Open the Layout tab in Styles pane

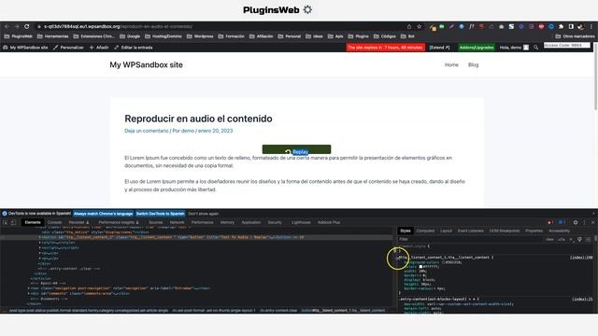(446, 231)
